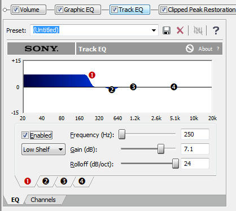Image resolution: width=236 pixels, height=211 pixels.
Task: Click the Rolloff value field showing 24
Action: pyautogui.click(x=195, y=164)
